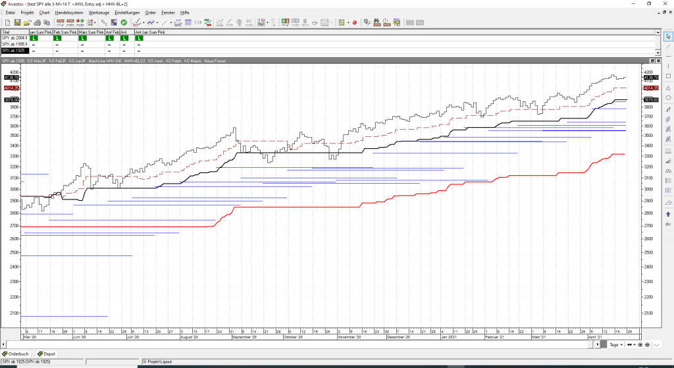
Task: Click the new document icon
Action: [x=6, y=22]
